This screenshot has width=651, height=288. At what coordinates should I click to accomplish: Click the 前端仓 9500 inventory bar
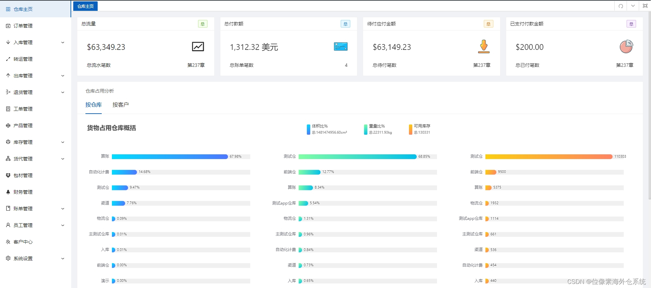click(491, 172)
